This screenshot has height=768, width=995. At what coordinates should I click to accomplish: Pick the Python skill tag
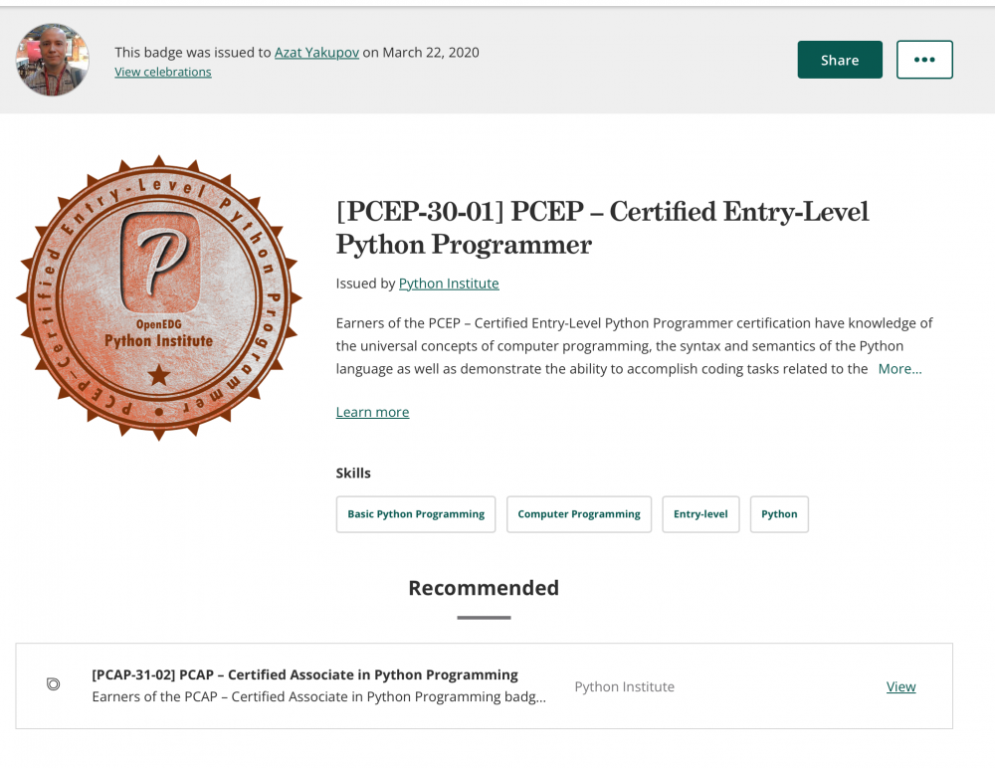point(779,514)
